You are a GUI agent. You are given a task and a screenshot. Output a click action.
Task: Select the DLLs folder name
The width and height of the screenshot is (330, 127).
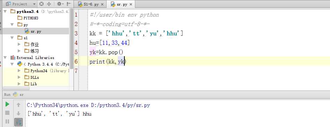point(34,77)
